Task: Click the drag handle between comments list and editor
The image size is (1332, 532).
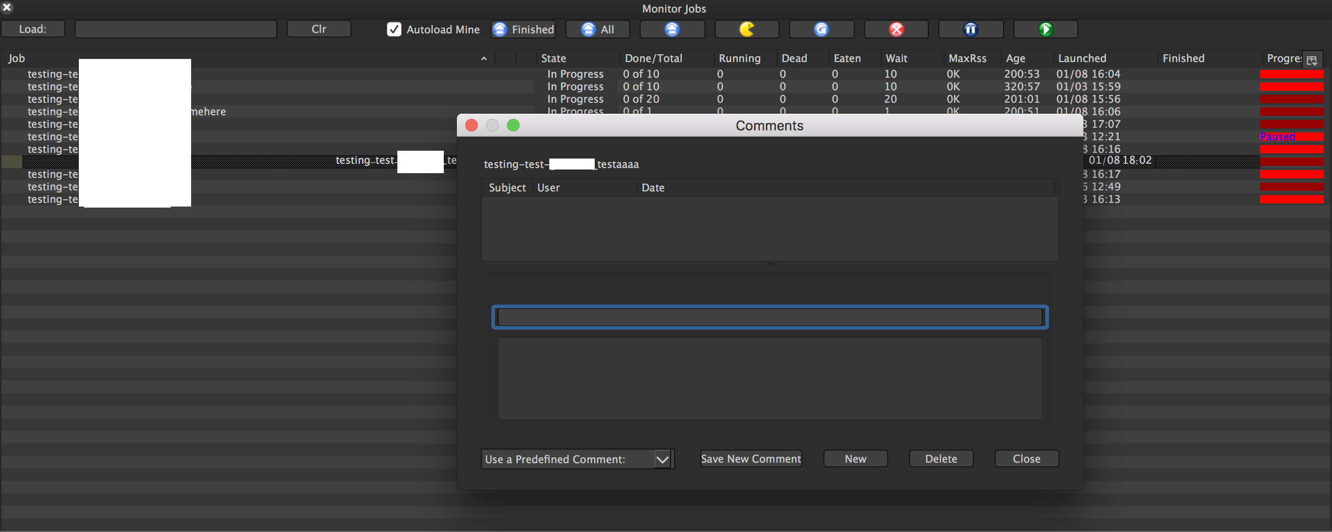Action: pyautogui.click(x=770, y=265)
